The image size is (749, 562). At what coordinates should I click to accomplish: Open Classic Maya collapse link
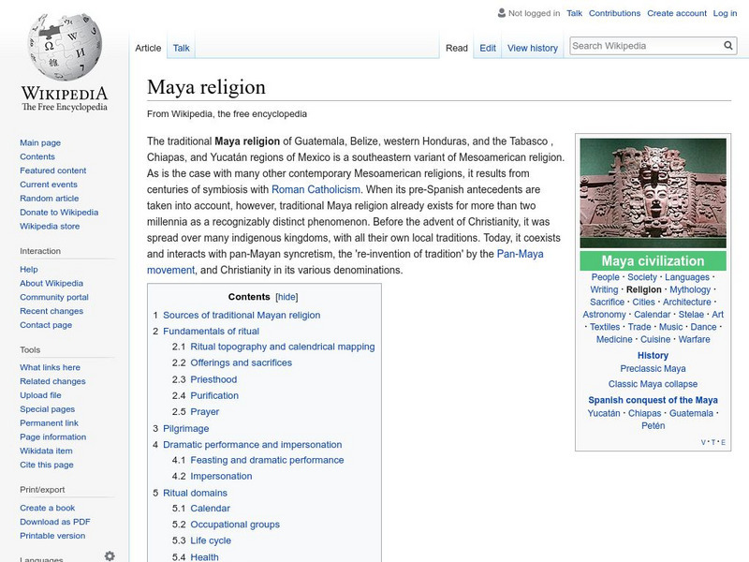[x=653, y=384]
